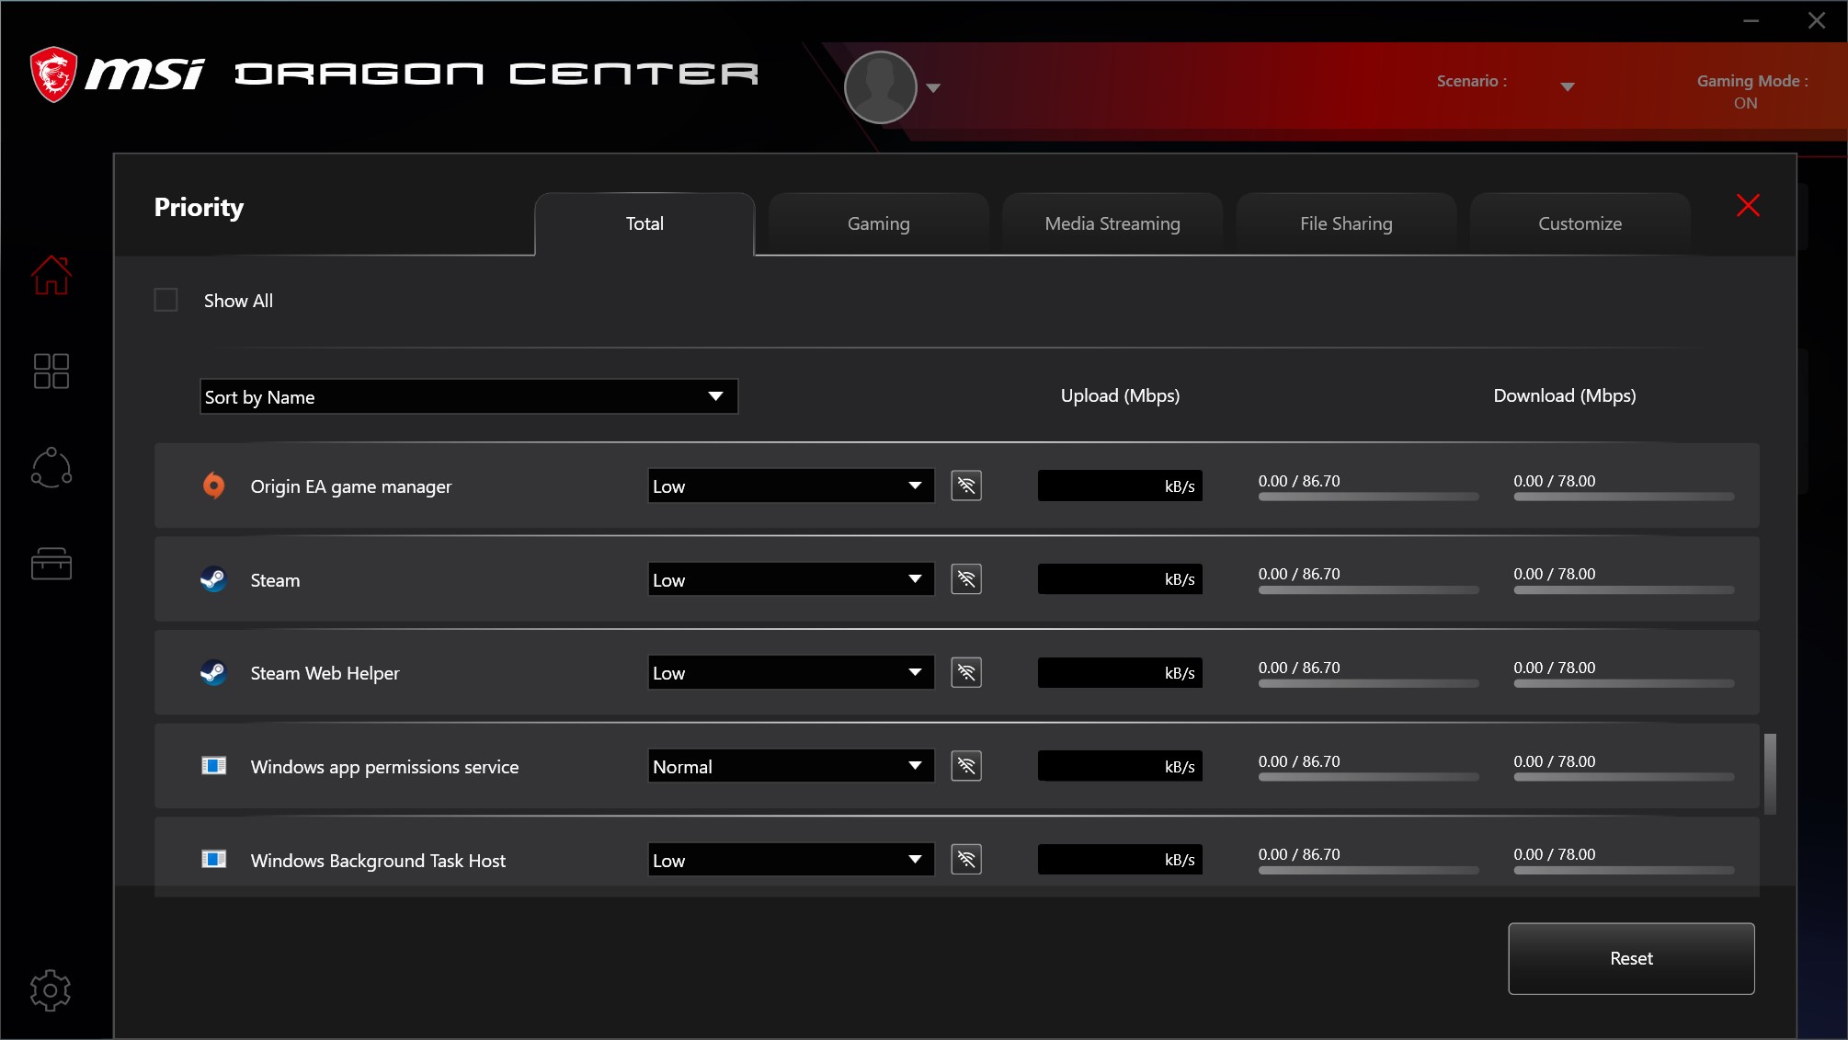
Task: Close the Priority panel with red X
Action: point(1748,205)
